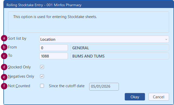Click the To field containing 1088

[54, 56]
